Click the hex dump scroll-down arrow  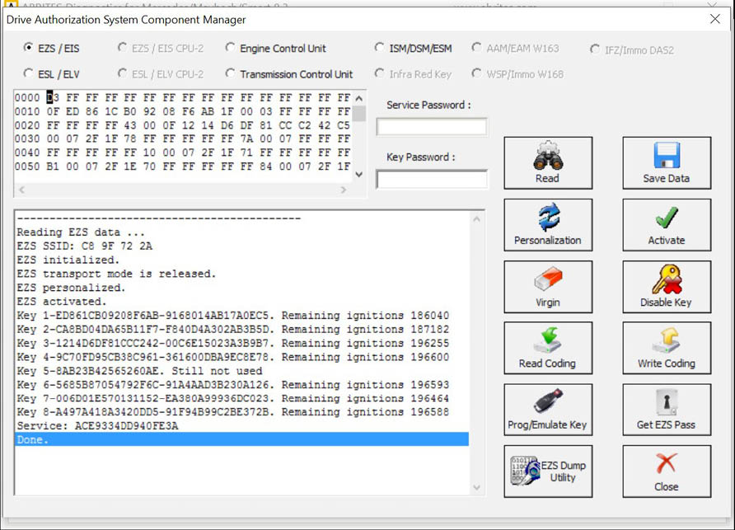pyautogui.click(x=358, y=174)
